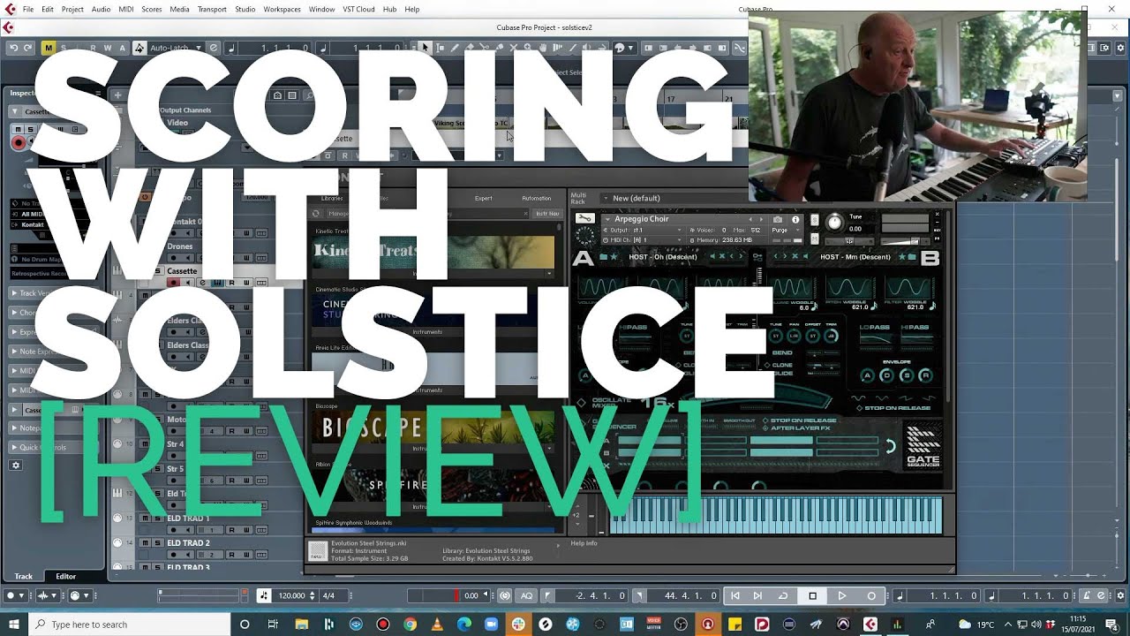Click the Add Track plus icon
The height and width of the screenshot is (636, 1130).
[117, 95]
